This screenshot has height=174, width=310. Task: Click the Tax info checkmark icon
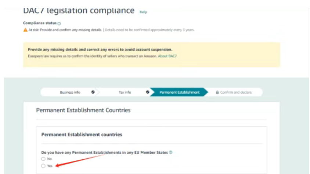(147, 92)
